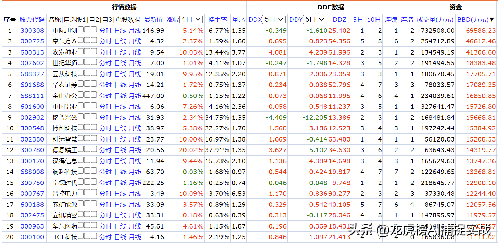498x243 pixels.
Task: Toggle the third watchlist checkbox for 宁德时代
Action: coord(94,182)
